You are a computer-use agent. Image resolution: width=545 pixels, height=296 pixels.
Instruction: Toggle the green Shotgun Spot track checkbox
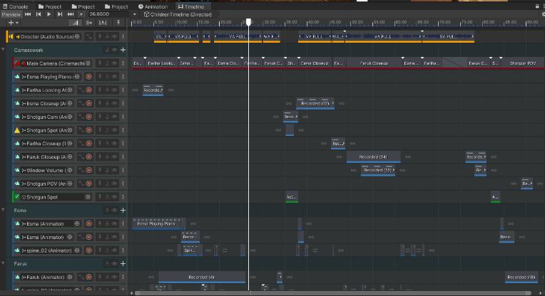16,197
